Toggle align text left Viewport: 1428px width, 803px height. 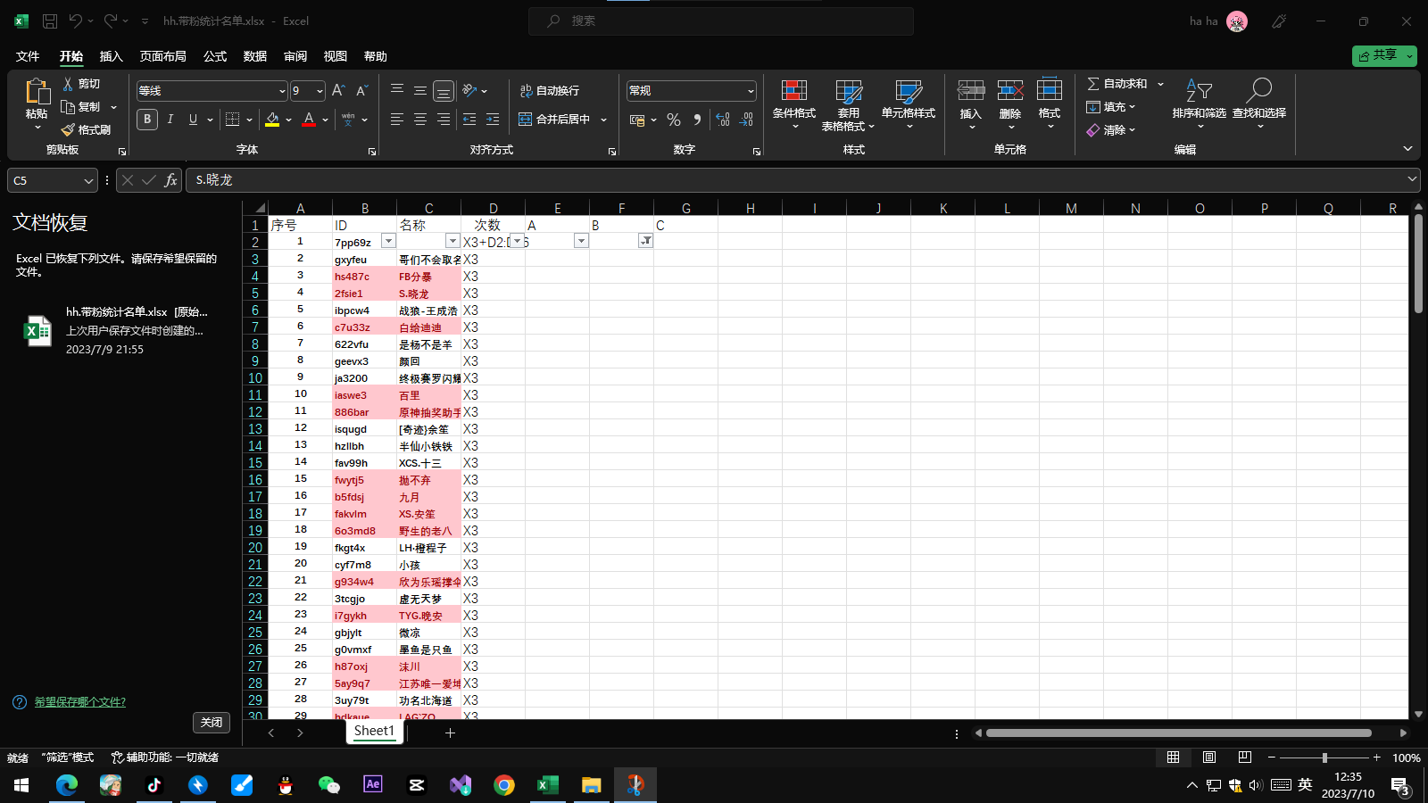click(x=397, y=120)
